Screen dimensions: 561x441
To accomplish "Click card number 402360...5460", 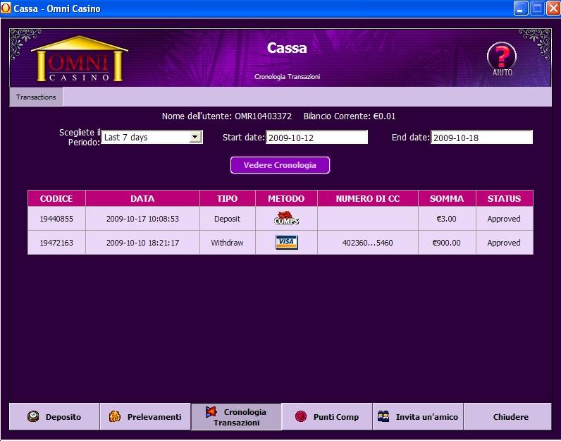I will coord(367,243).
